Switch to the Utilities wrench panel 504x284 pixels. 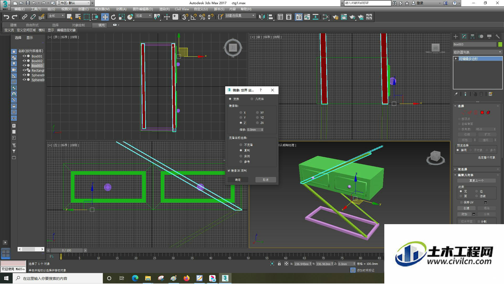[498, 37]
